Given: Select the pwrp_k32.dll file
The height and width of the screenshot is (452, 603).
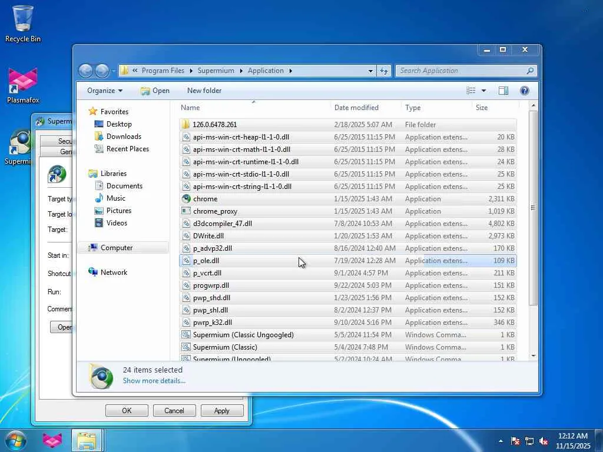Looking at the screenshot, I should (x=347, y=323).
